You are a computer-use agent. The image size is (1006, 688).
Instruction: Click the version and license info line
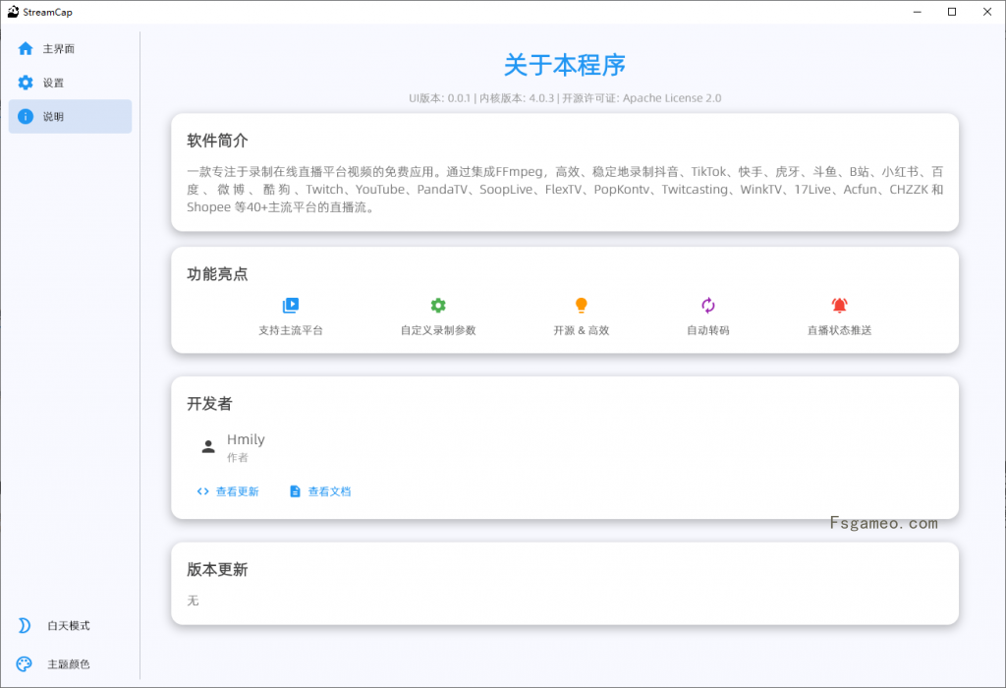[565, 98]
